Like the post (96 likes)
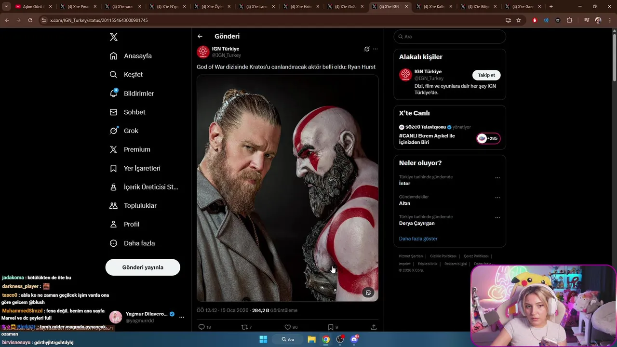Screen dimensions: 617x347 pos(291,327)
